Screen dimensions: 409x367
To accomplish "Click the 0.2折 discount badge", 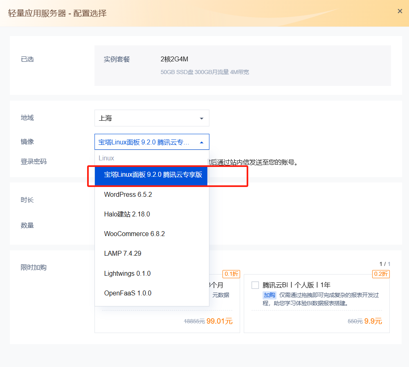I will coord(381,274).
